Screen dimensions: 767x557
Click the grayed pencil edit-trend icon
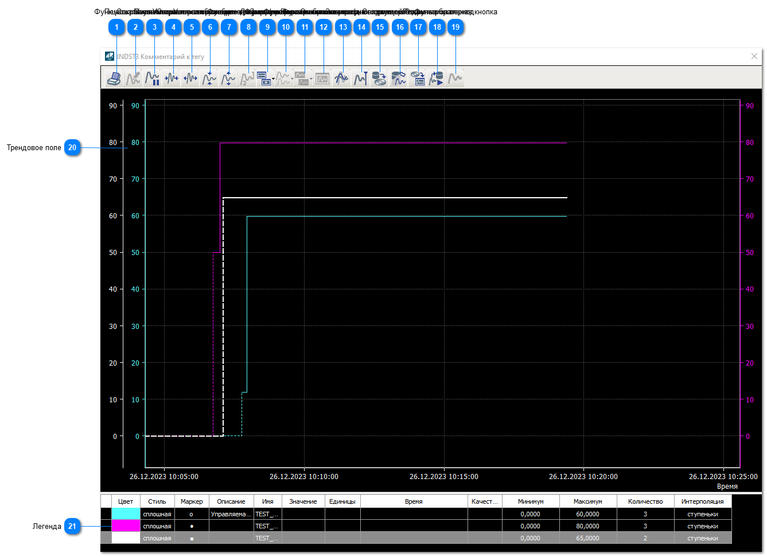click(x=133, y=78)
